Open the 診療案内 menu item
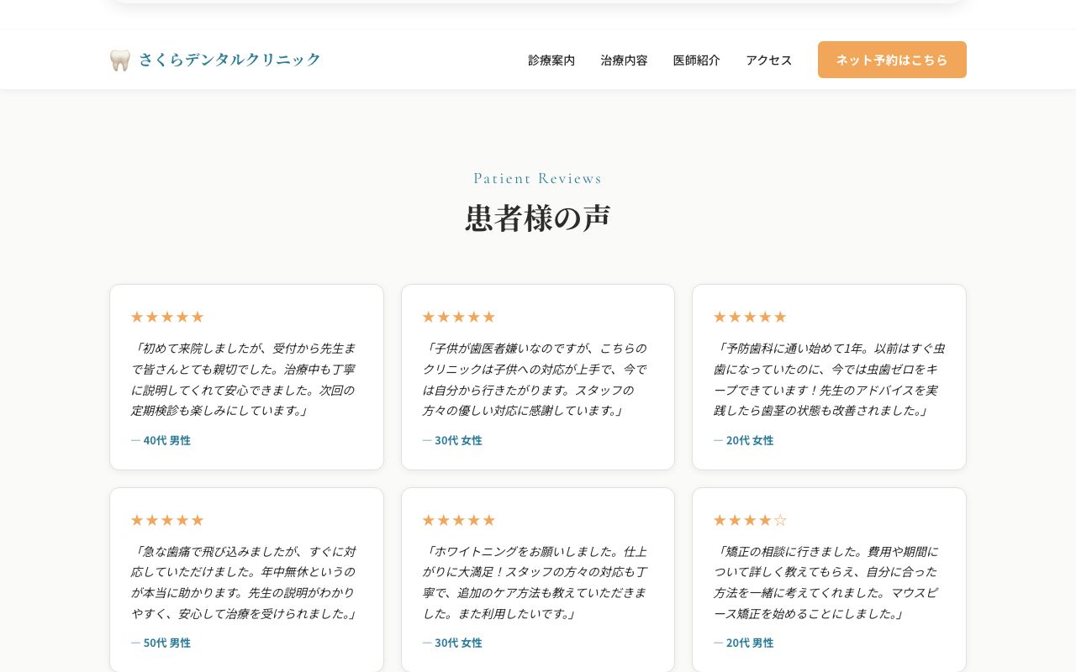 click(x=551, y=60)
